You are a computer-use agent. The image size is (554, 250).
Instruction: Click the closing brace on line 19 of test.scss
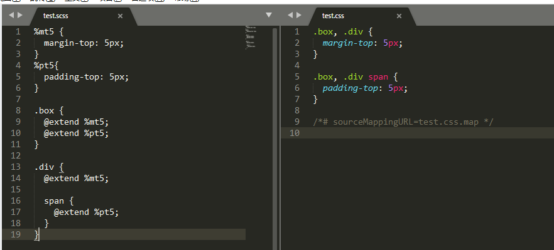pyautogui.click(x=36, y=235)
